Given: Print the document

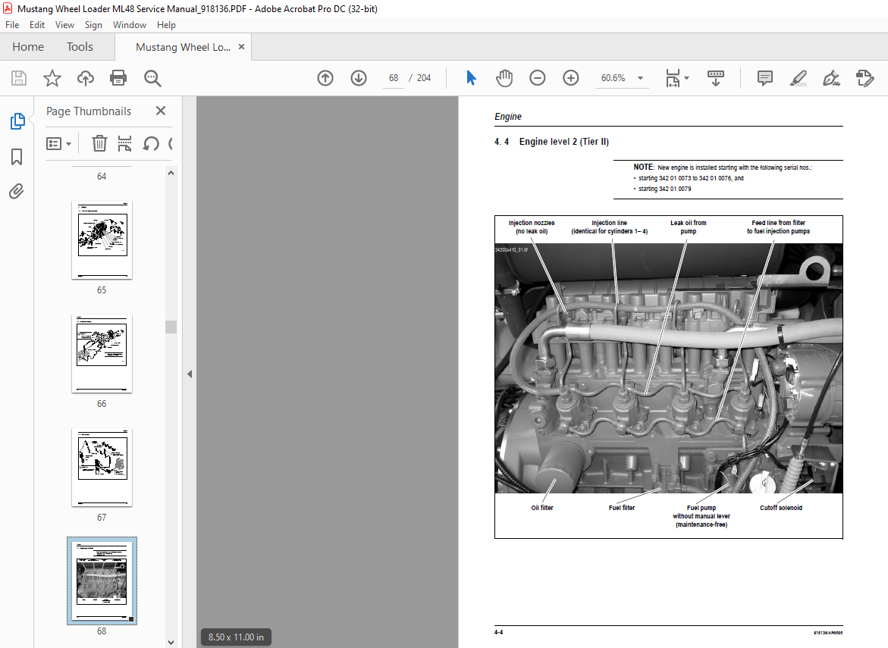Looking at the screenshot, I should coord(118,78).
